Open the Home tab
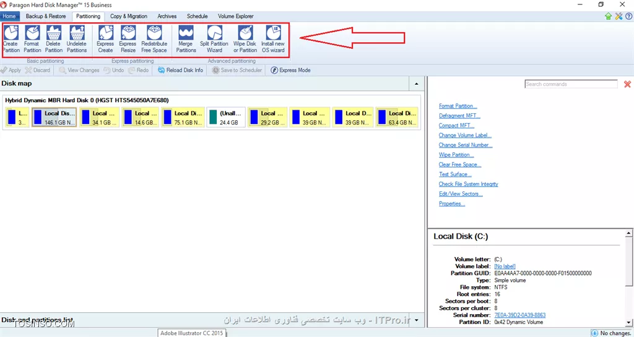634x337 pixels. [x=9, y=16]
